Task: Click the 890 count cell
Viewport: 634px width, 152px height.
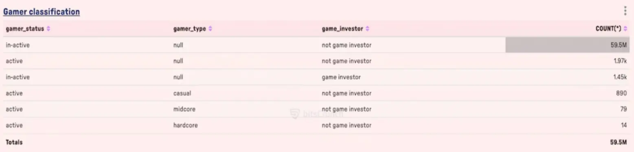Action: click(622, 93)
